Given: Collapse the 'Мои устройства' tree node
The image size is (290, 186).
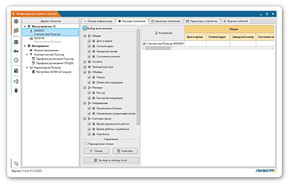Looking at the screenshot, I should pos(25,26).
